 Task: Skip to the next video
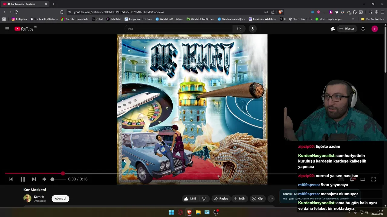click(x=34, y=179)
